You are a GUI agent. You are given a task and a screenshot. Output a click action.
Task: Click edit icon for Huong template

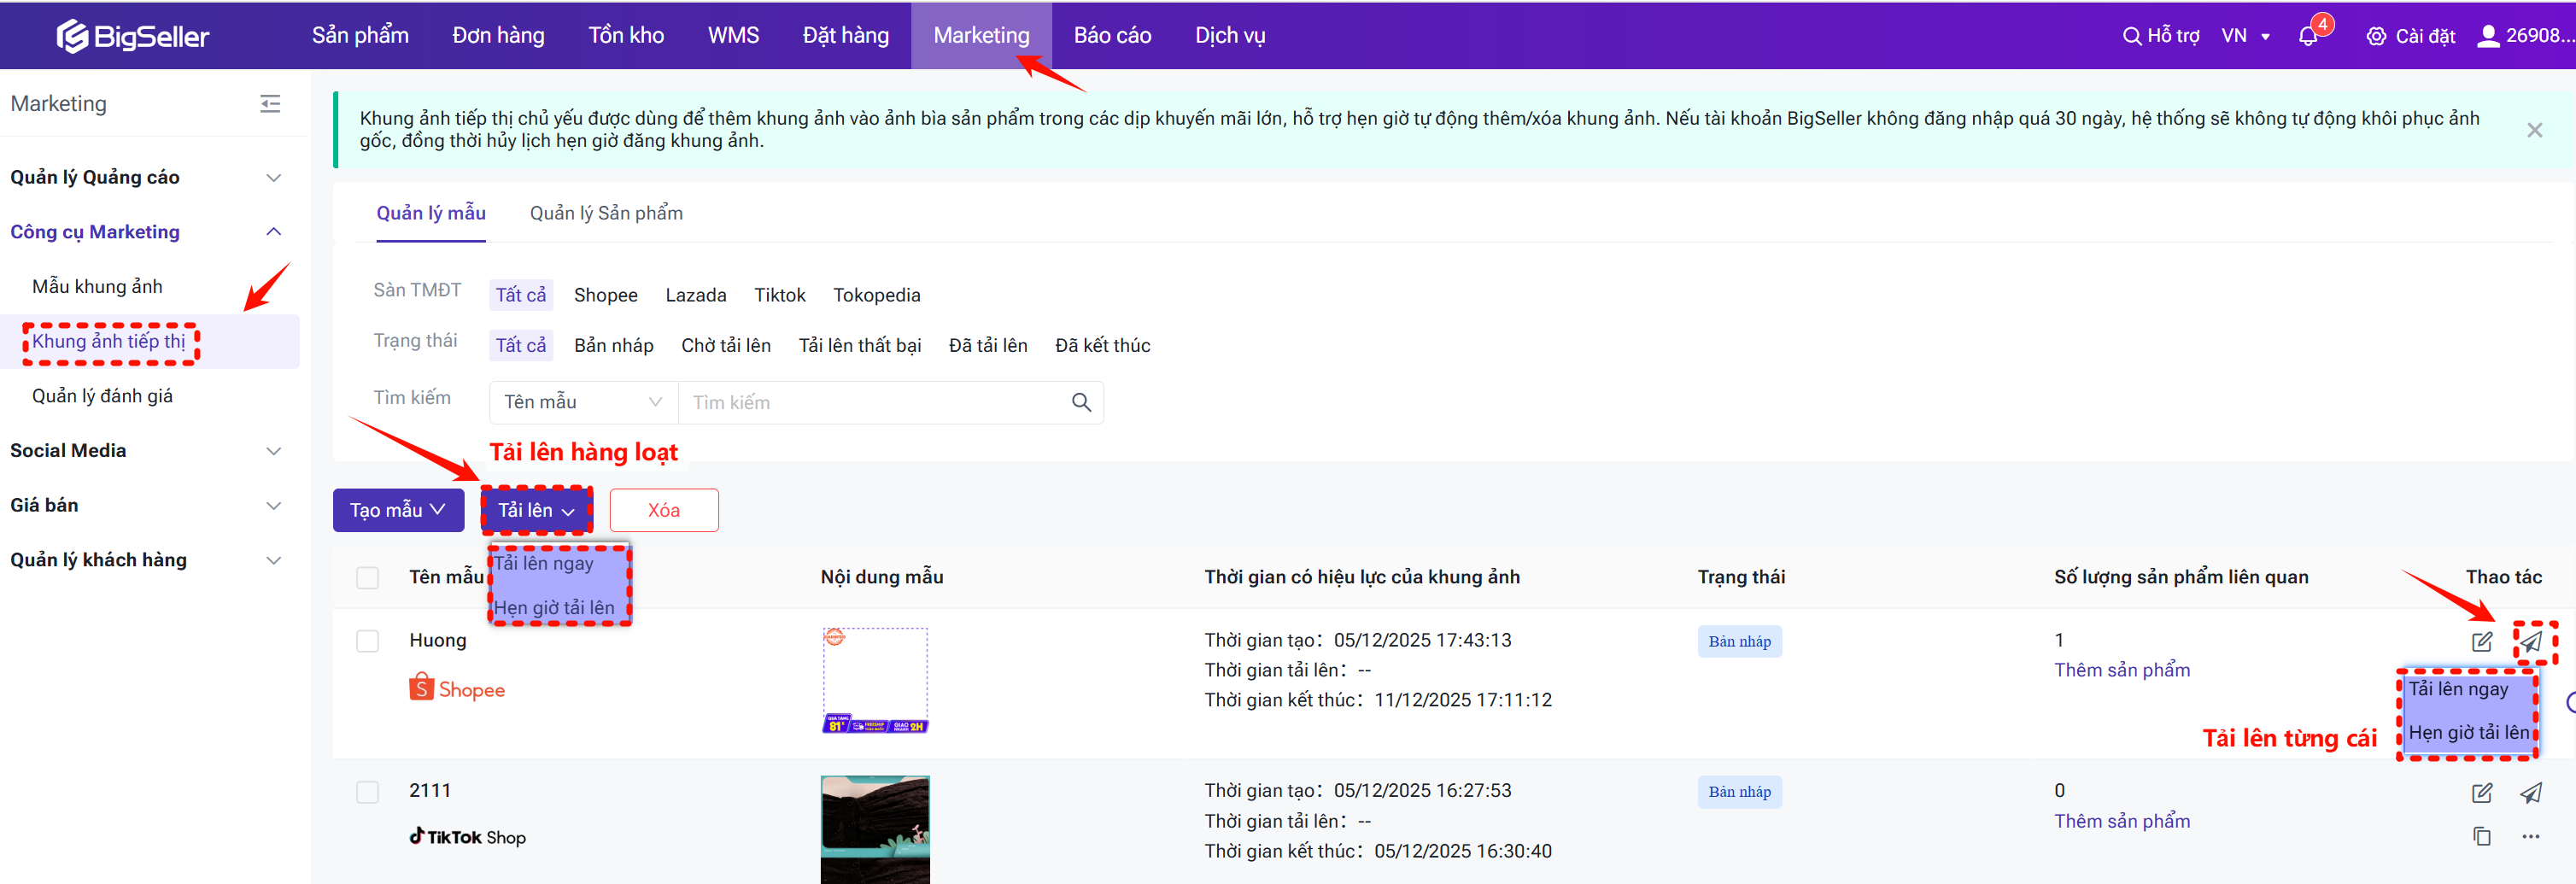pos(2482,642)
